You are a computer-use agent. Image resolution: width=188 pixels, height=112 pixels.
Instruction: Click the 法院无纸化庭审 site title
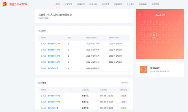point(18,4)
